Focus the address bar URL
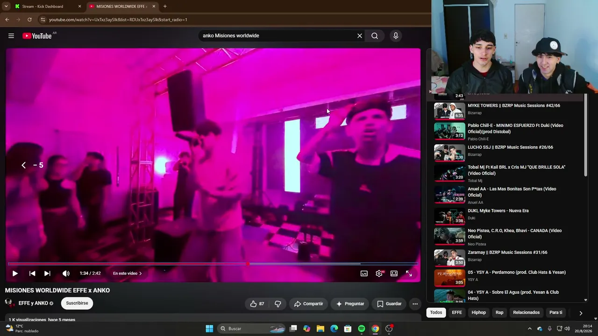The width and height of the screenshot is (598, 336). click(x=118, y=20)
